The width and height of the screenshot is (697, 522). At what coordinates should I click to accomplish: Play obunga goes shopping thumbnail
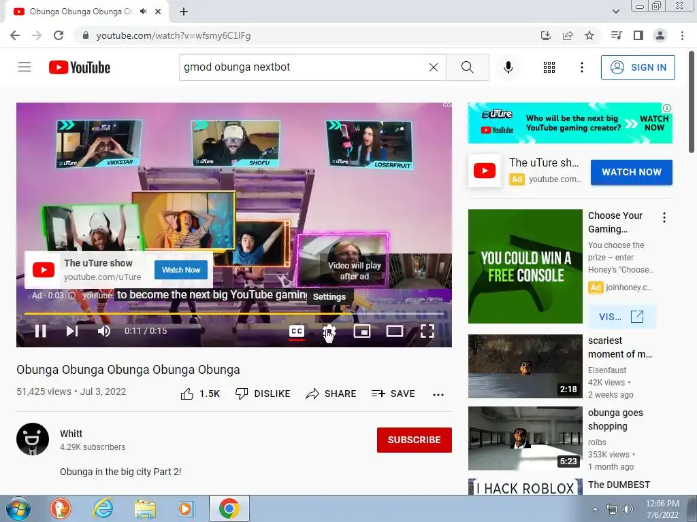[525, 438]
